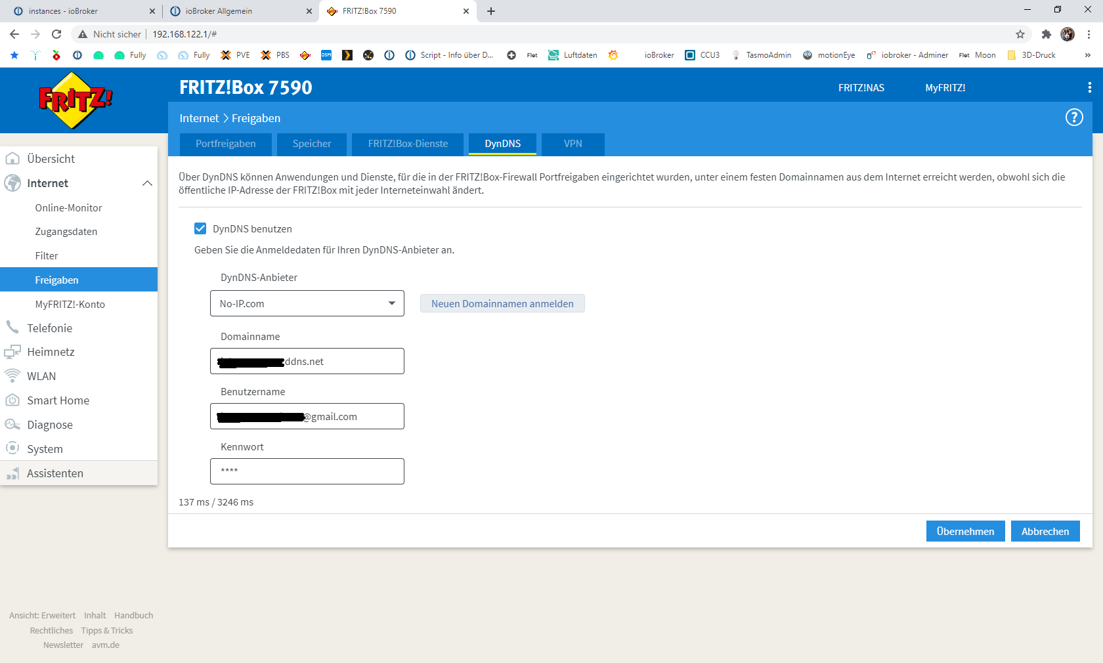Open the motionEye bookmark
The image size is (1103, 663).
tap(829, 55)
